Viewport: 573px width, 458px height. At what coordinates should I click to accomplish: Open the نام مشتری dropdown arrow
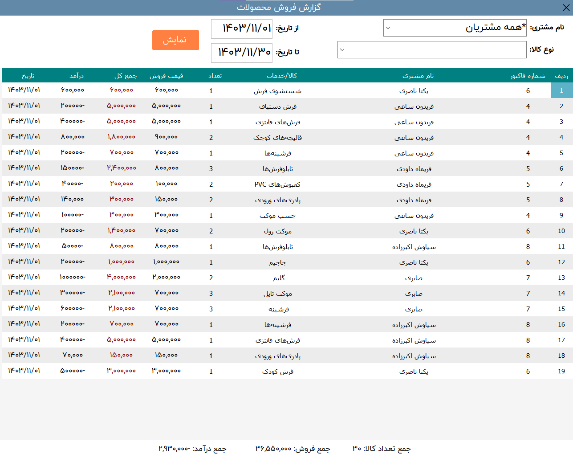pos(388,28)
